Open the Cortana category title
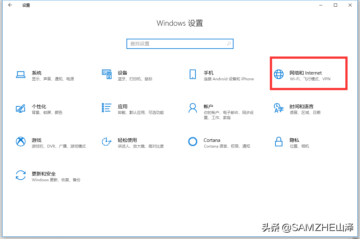360x239 pixels. tap(212, 140)
